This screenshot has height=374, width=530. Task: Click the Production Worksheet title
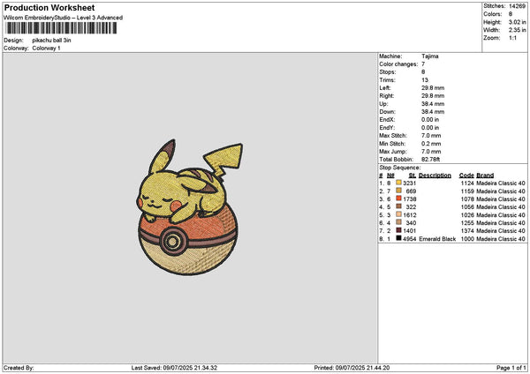click(49, 7)
